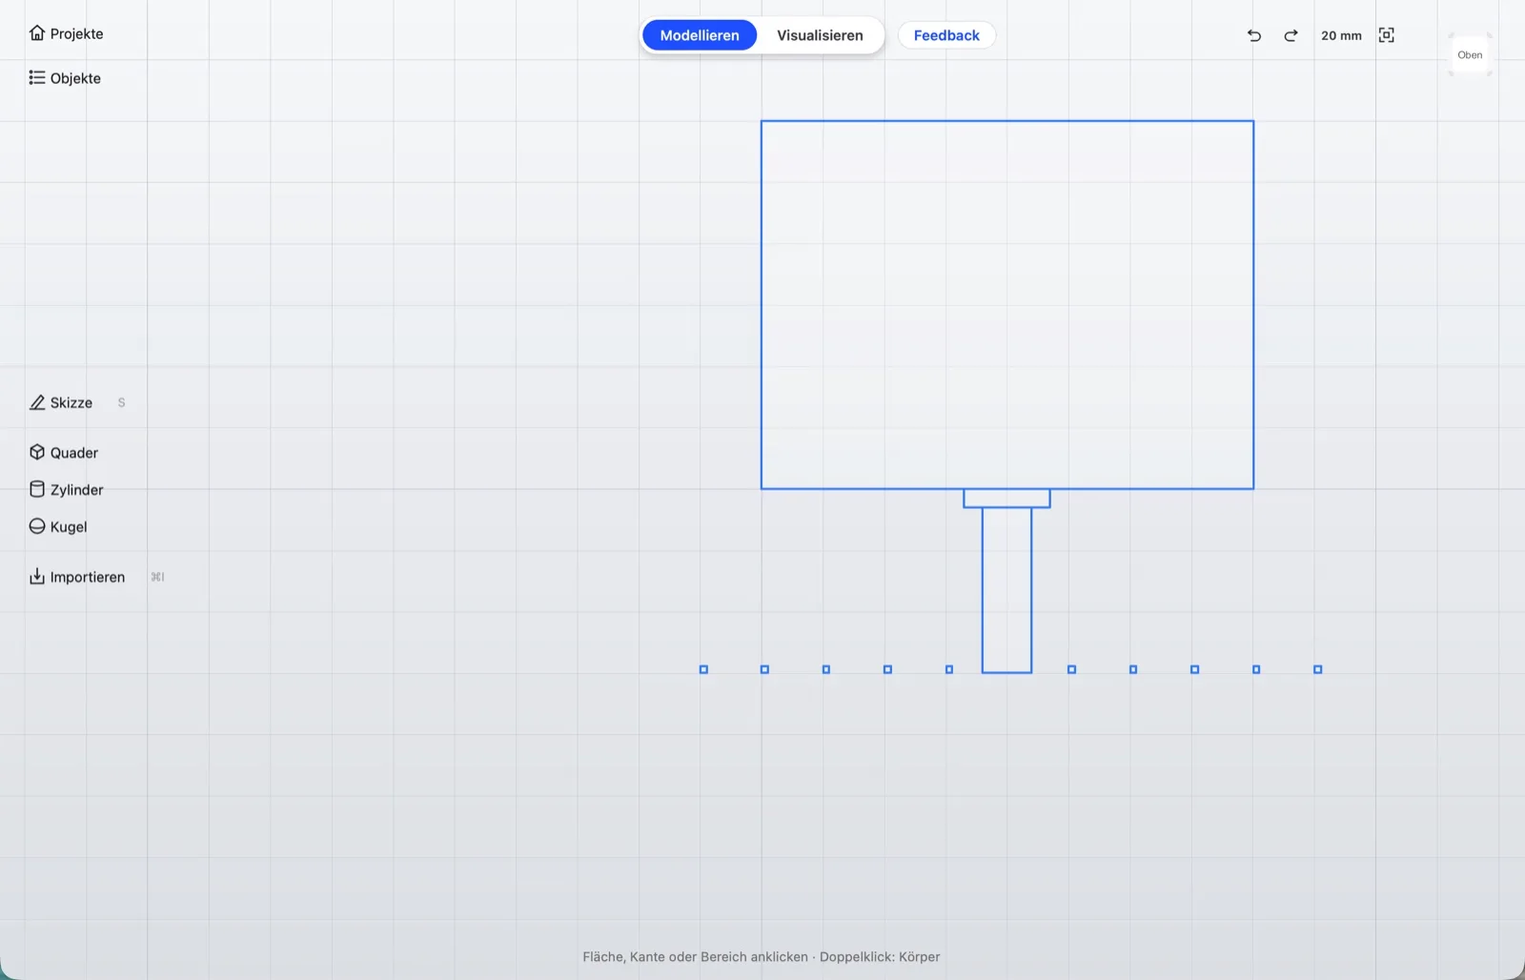Open the Feedback button
1525x980 pixels.
[946, 35]
